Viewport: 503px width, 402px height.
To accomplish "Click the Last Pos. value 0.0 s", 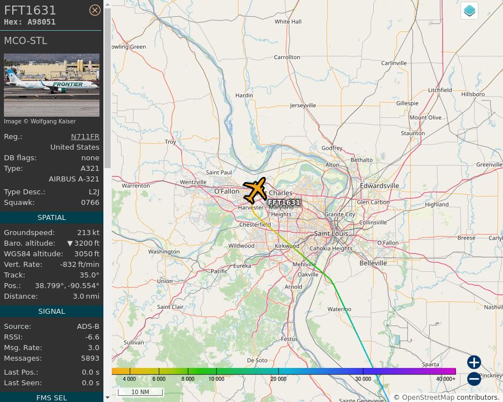I will 91,372.
